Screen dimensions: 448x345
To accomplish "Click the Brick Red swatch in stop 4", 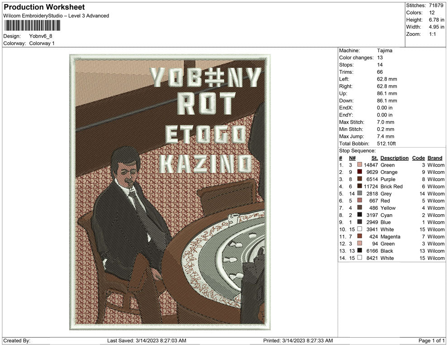I will [360, 186].
